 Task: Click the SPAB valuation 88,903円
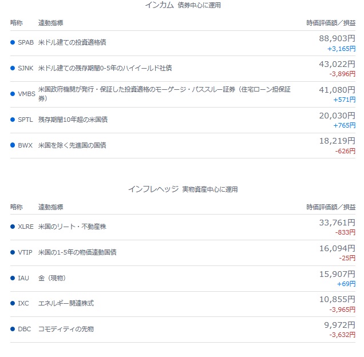337,38
